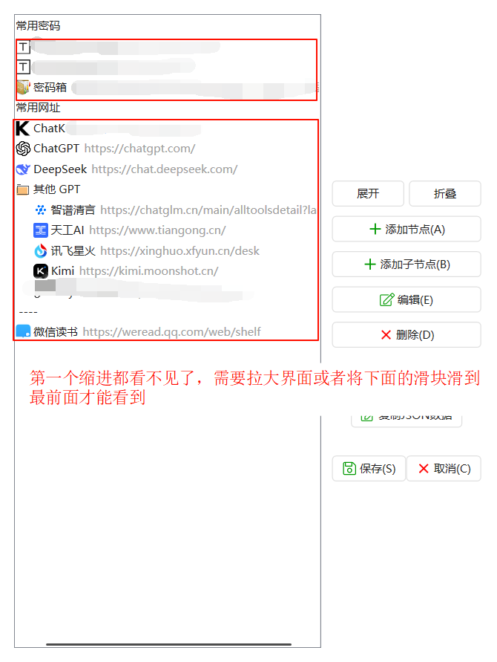Select the 其他 GPT folder node
The image size is (497, 662).
pyautogui.click(x=48, y=189)
